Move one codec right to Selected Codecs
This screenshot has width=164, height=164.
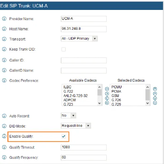(107, 94)
